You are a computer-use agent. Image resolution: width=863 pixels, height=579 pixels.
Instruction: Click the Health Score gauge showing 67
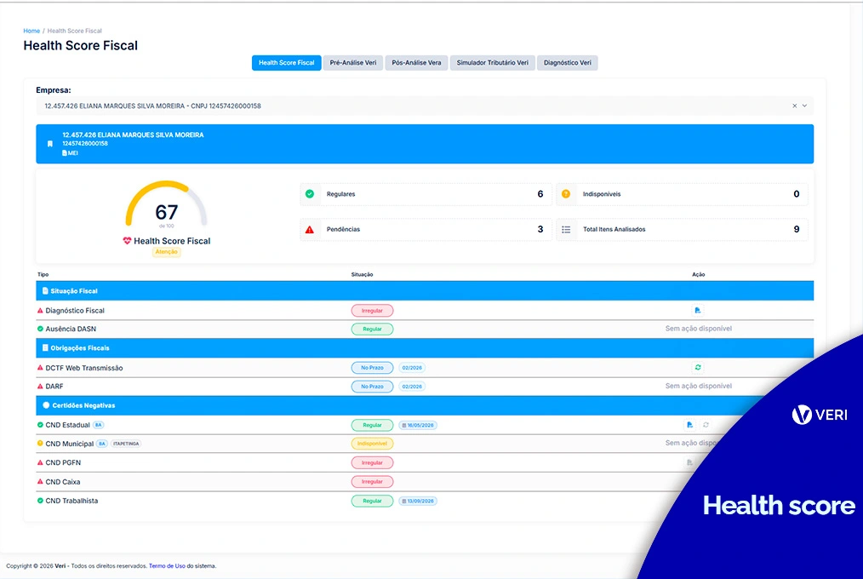[x=166, y=210]
